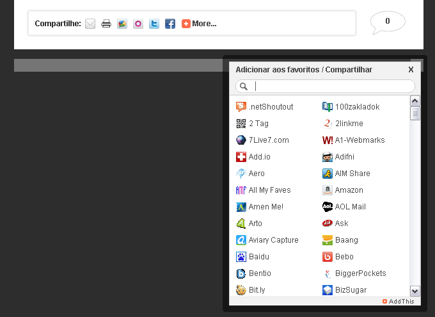This screenshot has width=435, height=317.
Task: Click the Add.io red cross icon
Action: [x=241, y=156]
